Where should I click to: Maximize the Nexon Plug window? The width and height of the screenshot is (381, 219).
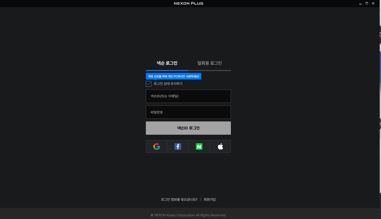coord(367,3)
